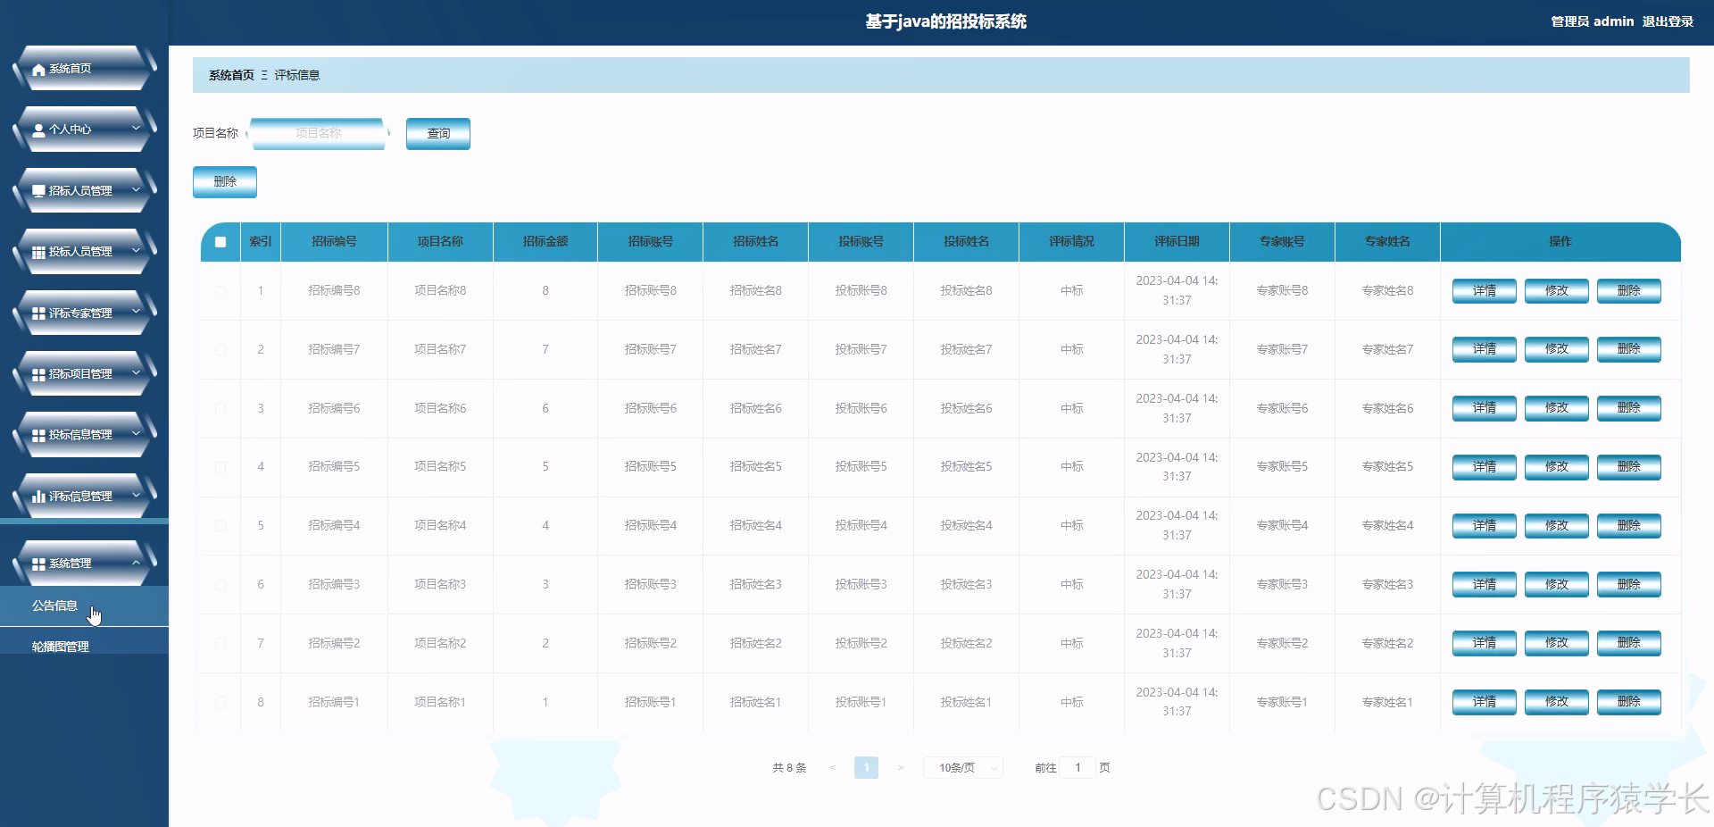Check the row checkbox for 招标编号4

click(220, 526)
